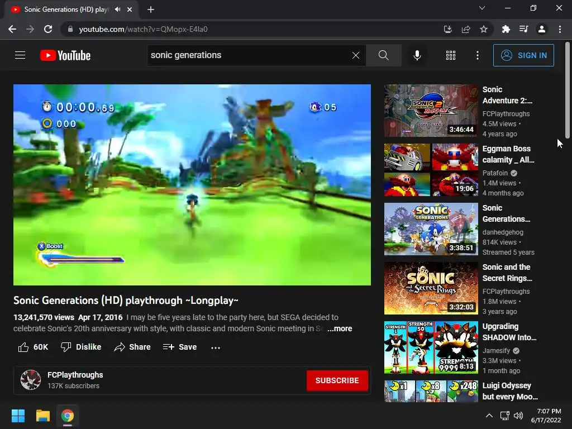Save the video to a playlist

click(180, 347)
